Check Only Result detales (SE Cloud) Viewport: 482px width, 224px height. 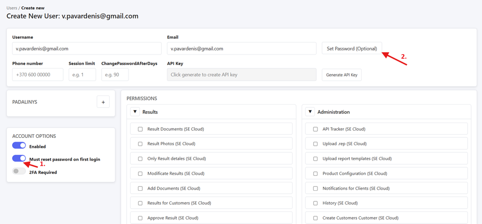(140, 159)
